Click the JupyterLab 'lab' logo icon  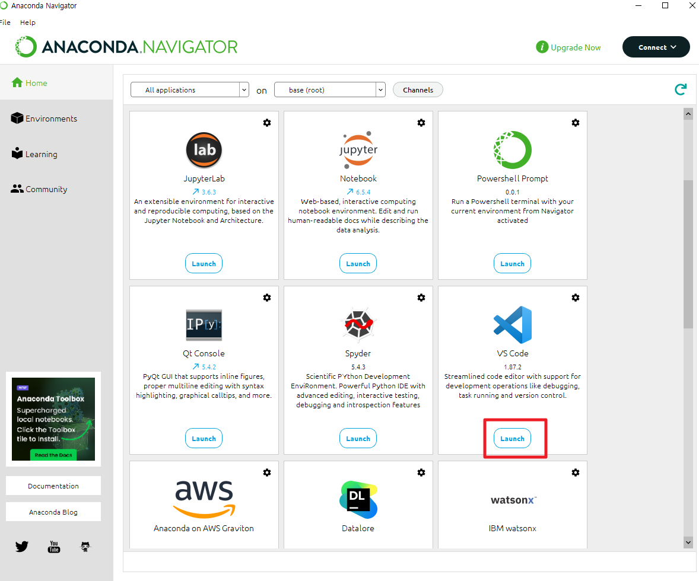coord(204,150)
